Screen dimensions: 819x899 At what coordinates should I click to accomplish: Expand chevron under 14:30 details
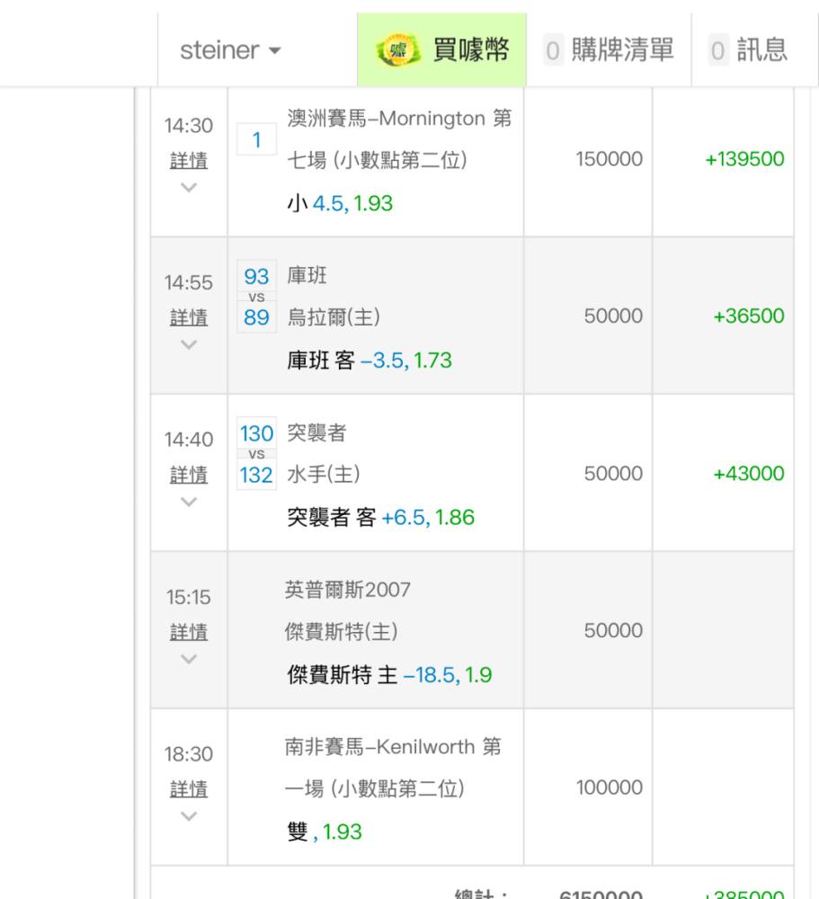[x=189, y=188]
